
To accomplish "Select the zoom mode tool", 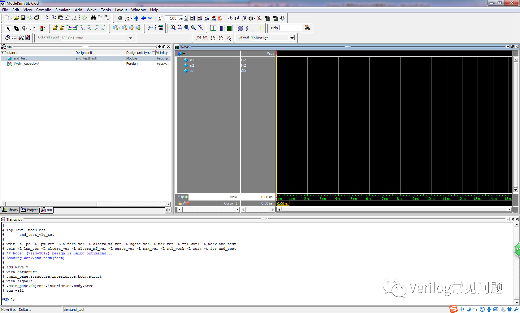I will click(16, 28).
